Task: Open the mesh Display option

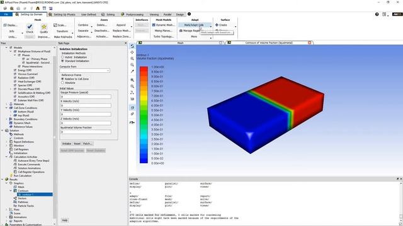Action: tap(11, 25)
